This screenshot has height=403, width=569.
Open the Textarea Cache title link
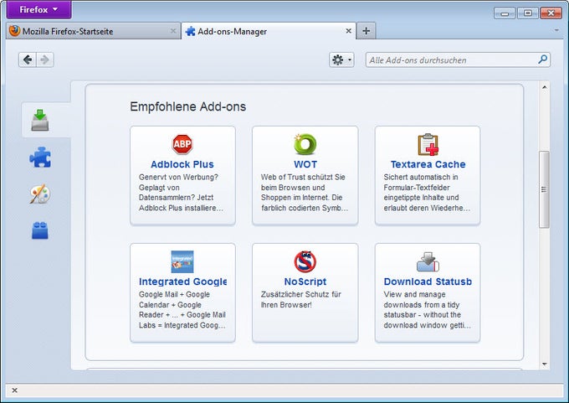click(x=428, y=164)
